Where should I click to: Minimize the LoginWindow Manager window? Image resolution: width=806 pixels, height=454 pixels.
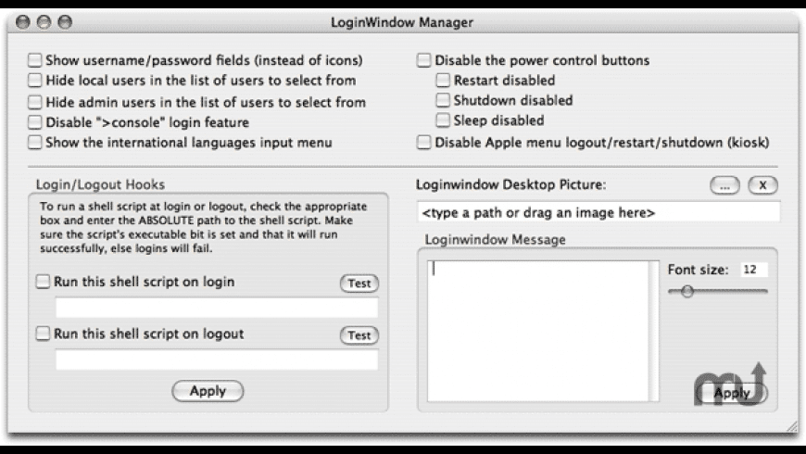coord(44,22)
